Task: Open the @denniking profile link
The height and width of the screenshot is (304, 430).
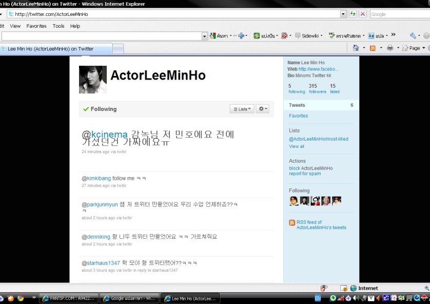Action: point(96,237)
